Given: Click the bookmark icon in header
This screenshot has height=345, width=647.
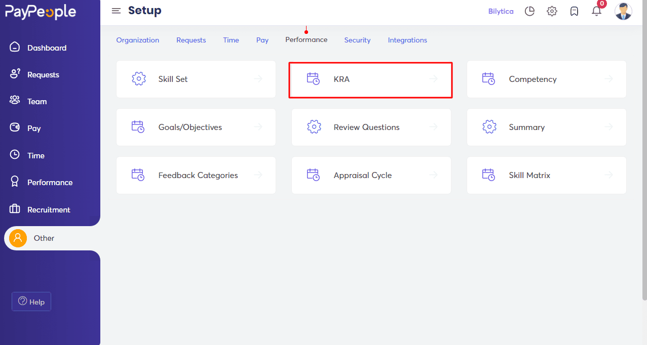Looking at the screenshot, I should coord(574,11).
